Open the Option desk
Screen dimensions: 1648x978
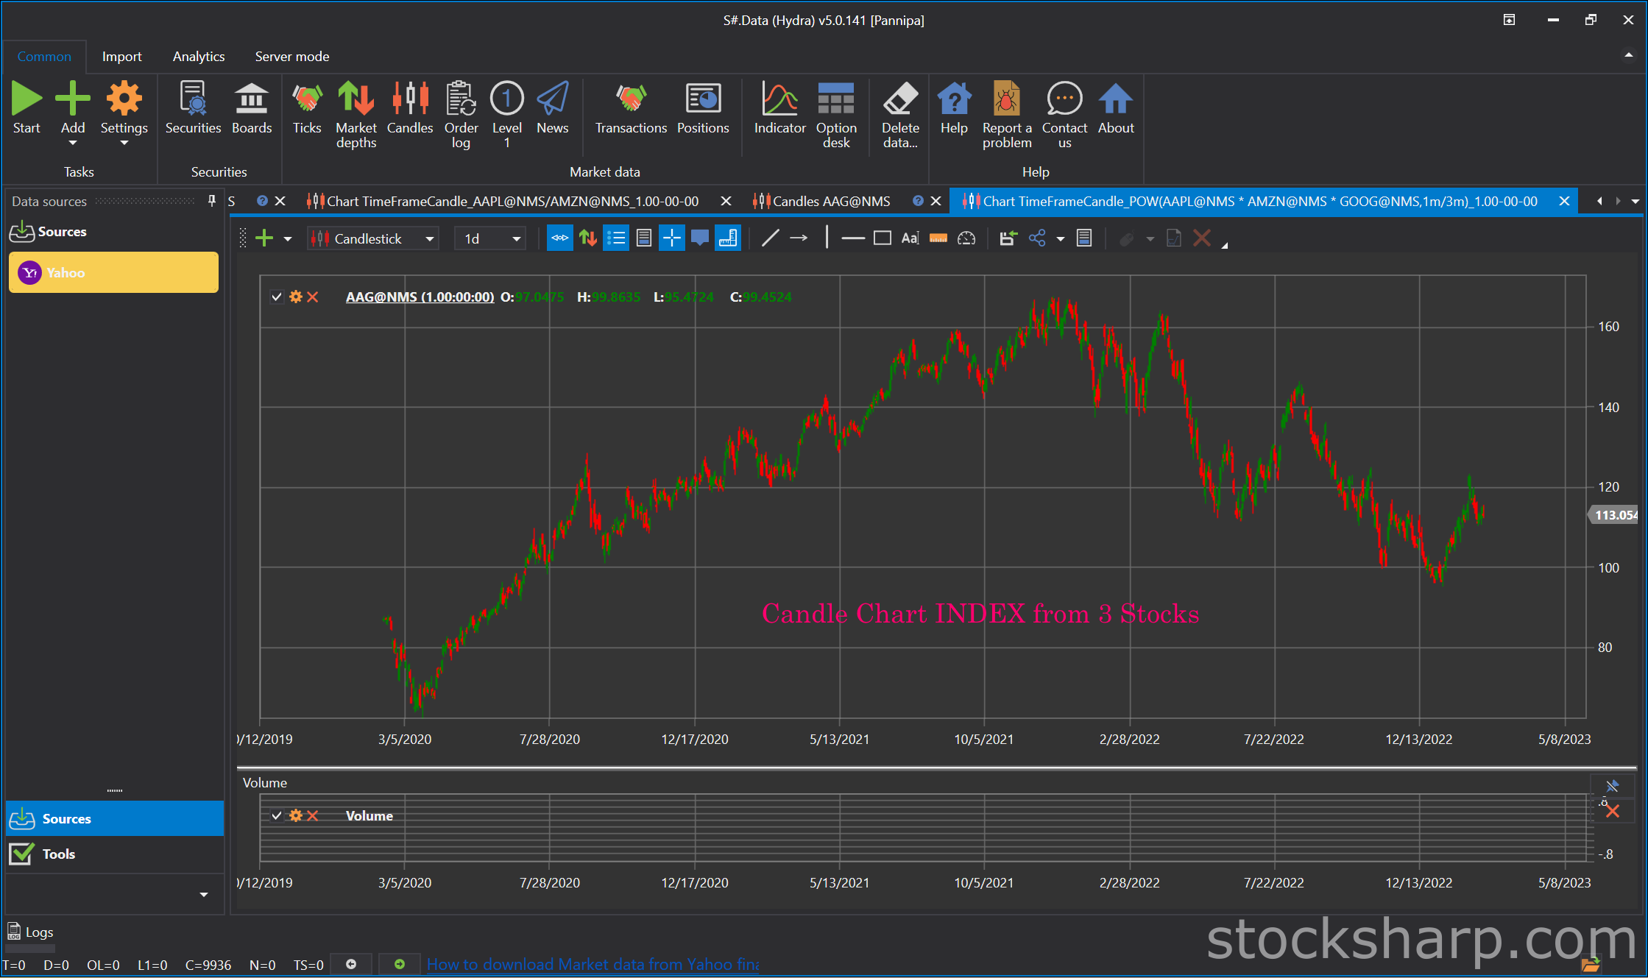[836, 115]
